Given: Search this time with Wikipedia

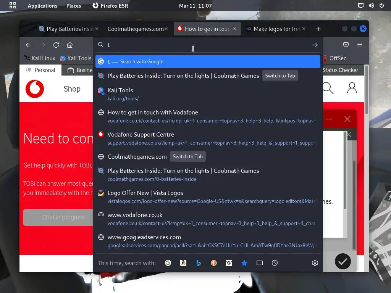Looking at the screenshot, I should pos(229,263).
